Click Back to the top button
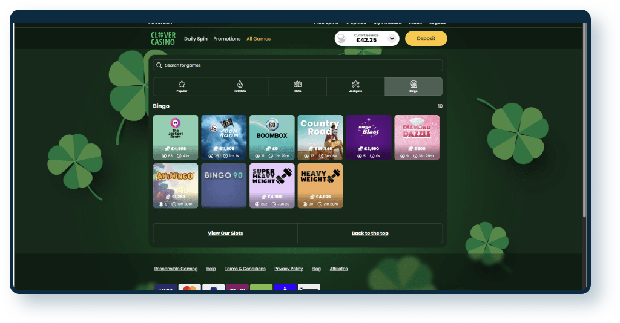 pyautogui.click(x=370, y=233)
